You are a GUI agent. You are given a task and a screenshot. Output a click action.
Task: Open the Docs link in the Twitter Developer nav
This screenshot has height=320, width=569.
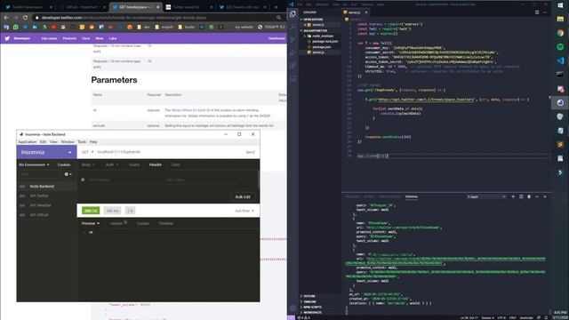[x=85, y=38]
